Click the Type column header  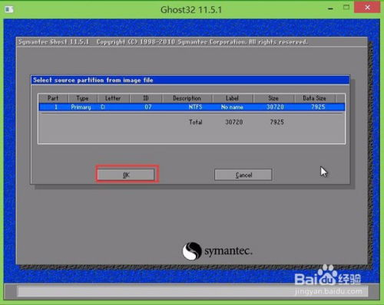(x=82, y=98)
